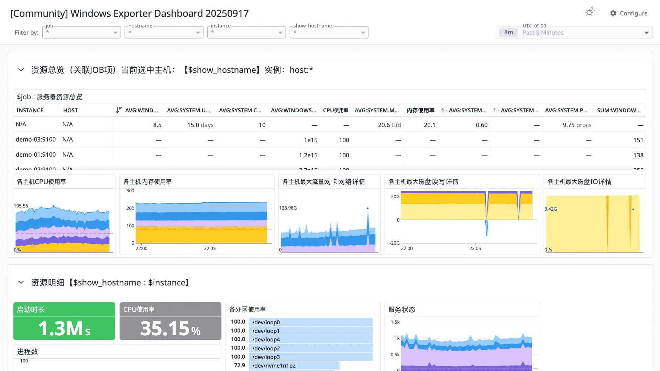660x371 pixels.
Task: Open the 各主机内存使用率 chart title
Action: [x=147, y=182]
